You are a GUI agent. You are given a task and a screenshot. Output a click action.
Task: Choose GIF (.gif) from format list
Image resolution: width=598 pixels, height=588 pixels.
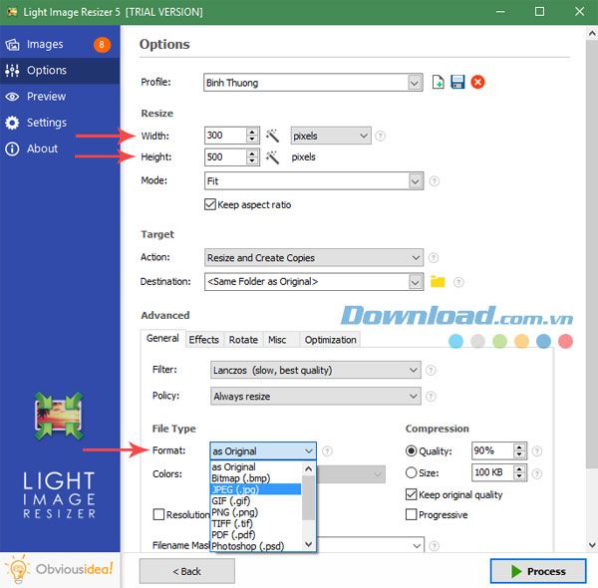pos(255,500)
